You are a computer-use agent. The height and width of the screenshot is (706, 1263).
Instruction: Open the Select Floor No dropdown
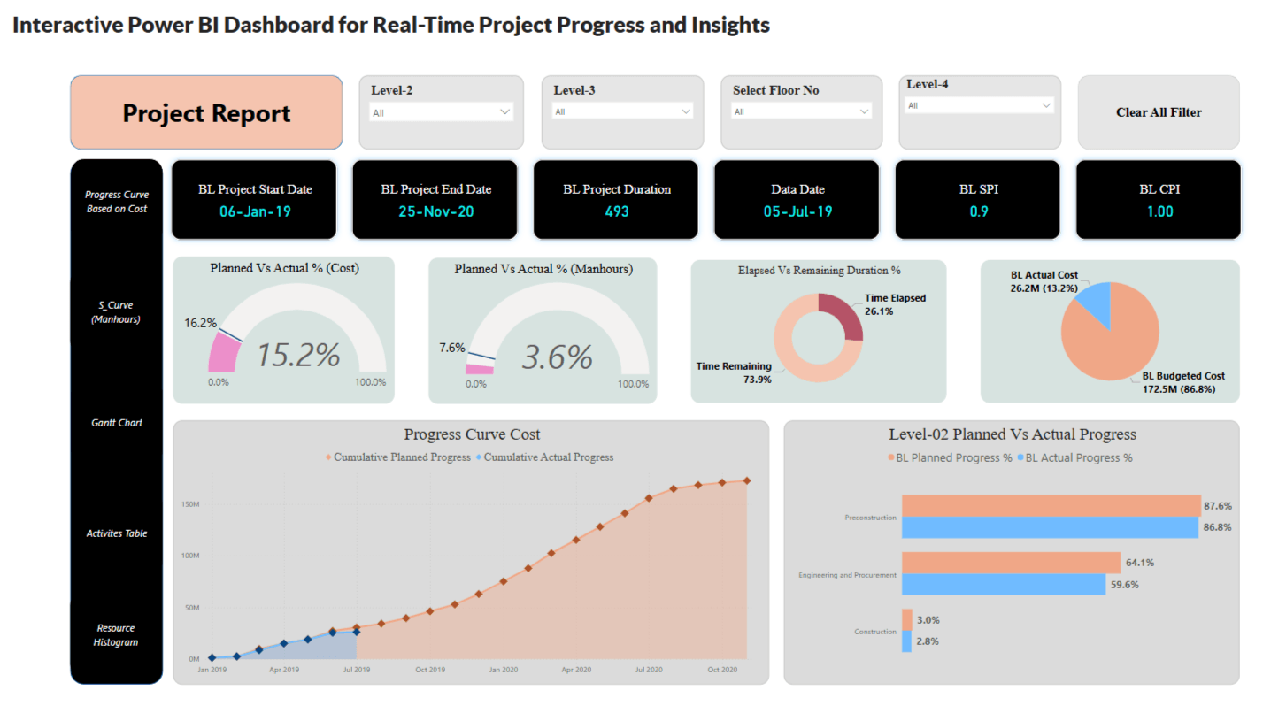click(801, 111)
